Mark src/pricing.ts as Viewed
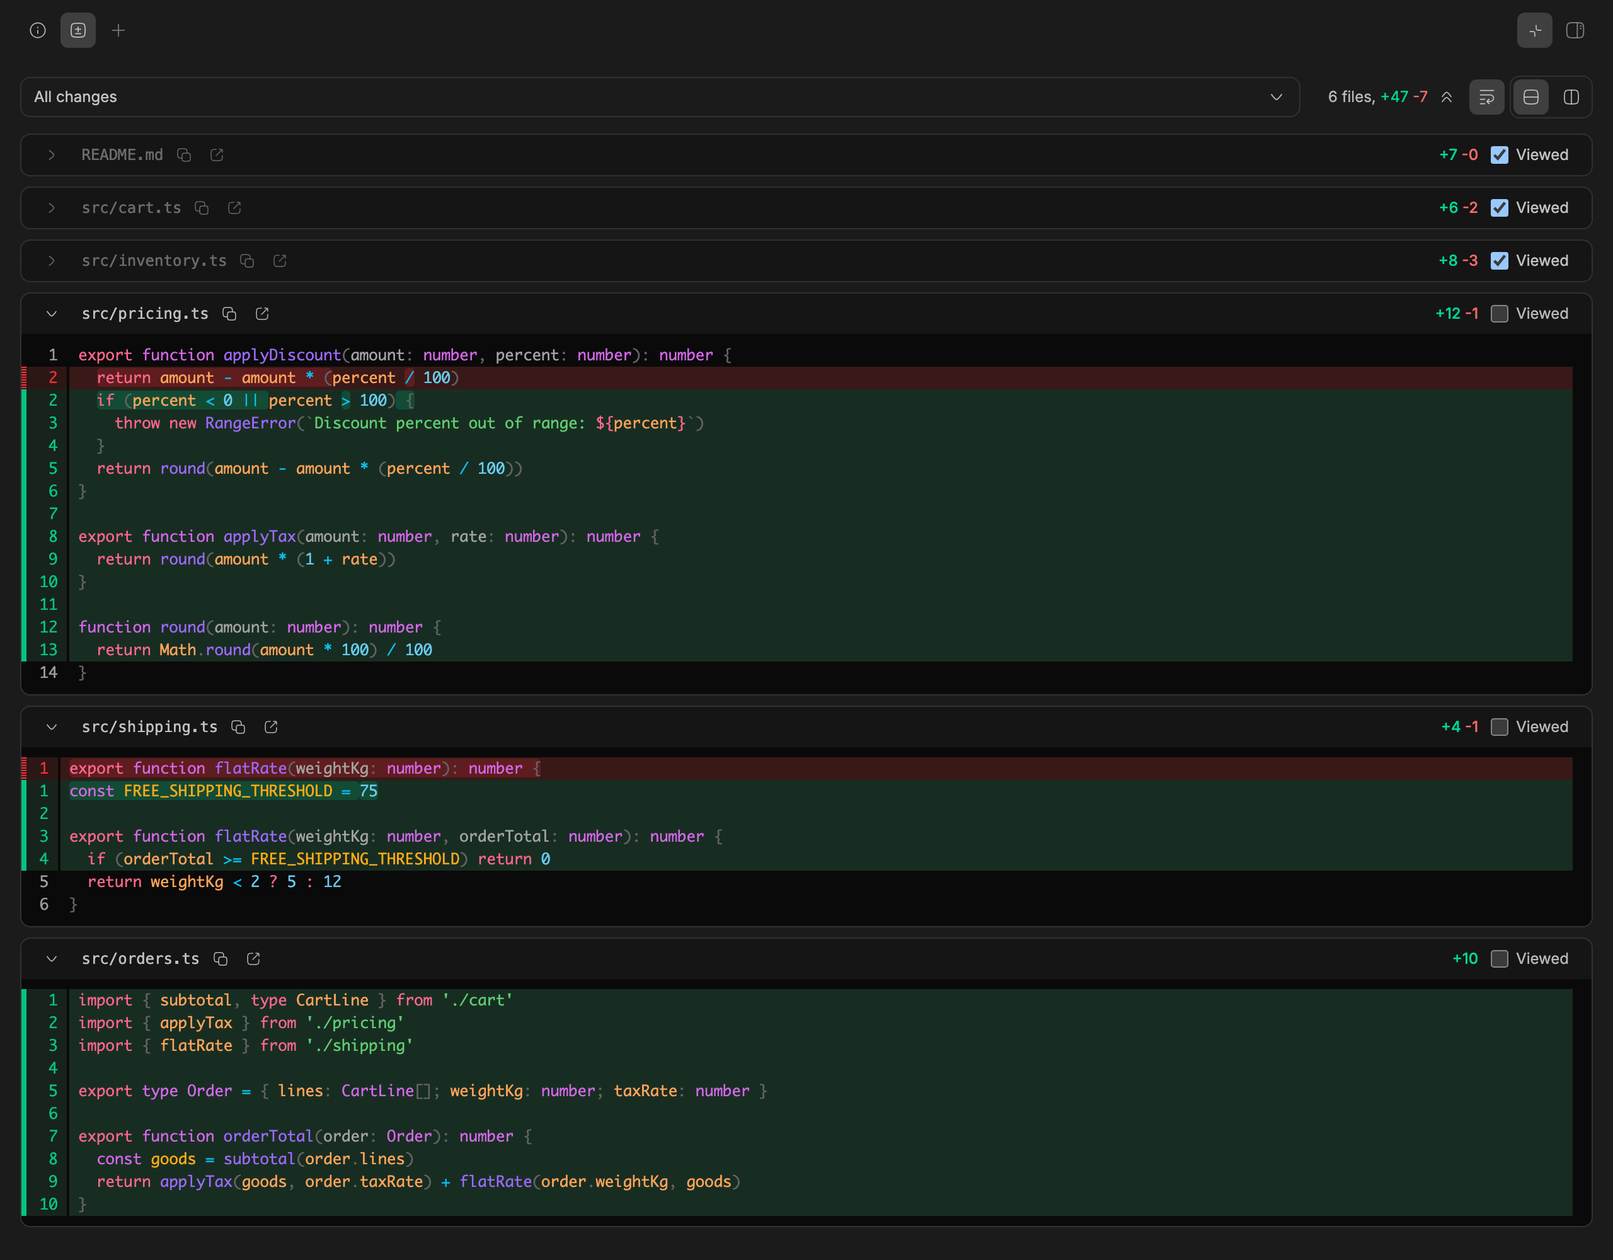This screenshot has height=1260, width=1613. 1499,314
